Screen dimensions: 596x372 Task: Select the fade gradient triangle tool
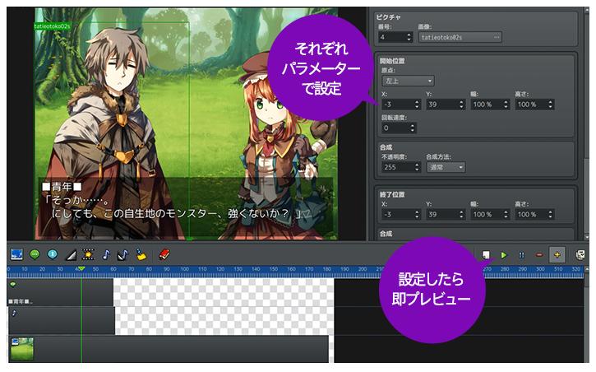(71, 255)
